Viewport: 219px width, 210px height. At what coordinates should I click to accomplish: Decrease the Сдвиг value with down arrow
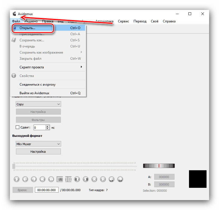click(47, 128)
